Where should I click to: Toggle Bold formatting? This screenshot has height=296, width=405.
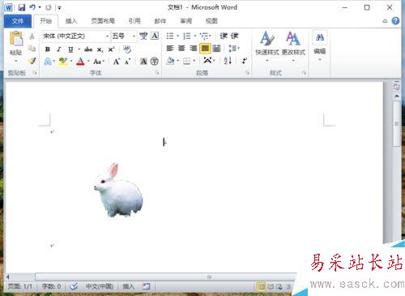48,49
